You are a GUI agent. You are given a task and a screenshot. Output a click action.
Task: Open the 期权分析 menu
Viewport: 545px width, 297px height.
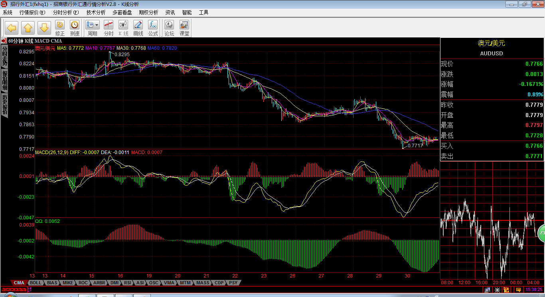tap(148, 12)
